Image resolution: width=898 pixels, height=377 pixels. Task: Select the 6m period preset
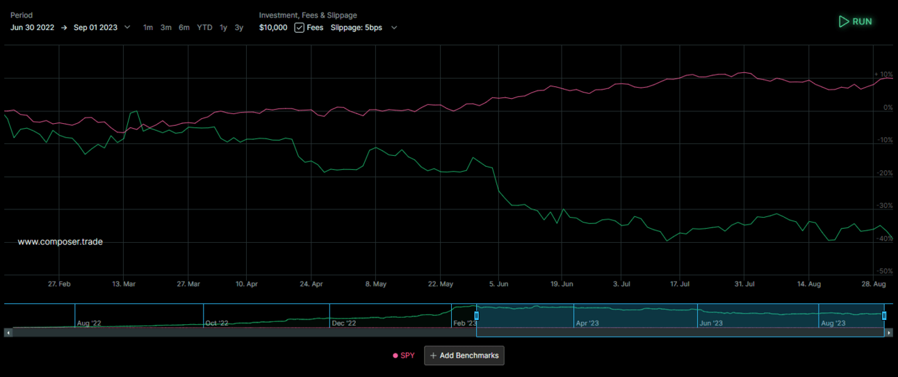[184, 28]
